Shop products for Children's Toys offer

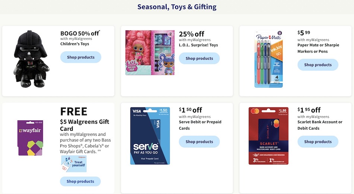point(80,57)
